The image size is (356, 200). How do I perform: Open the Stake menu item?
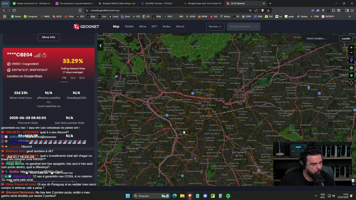coord(166,26)
